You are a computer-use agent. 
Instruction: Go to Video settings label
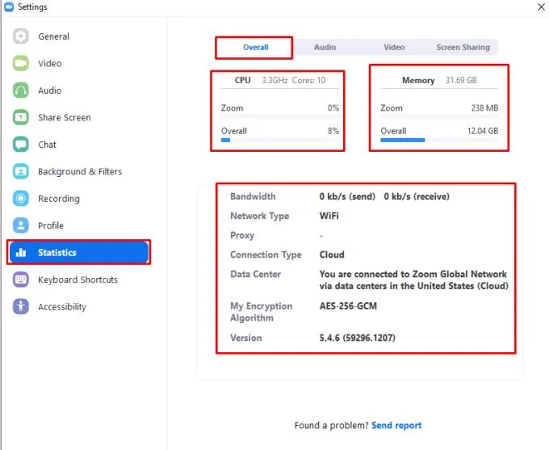click(x=50, y=64)
